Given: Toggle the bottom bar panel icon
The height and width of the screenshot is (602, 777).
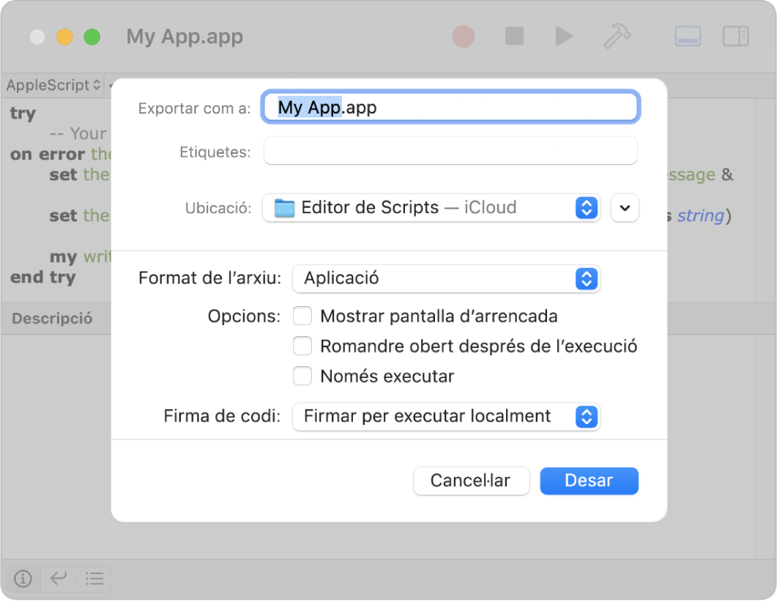Looking at the screenshot, I should (687, 36).
